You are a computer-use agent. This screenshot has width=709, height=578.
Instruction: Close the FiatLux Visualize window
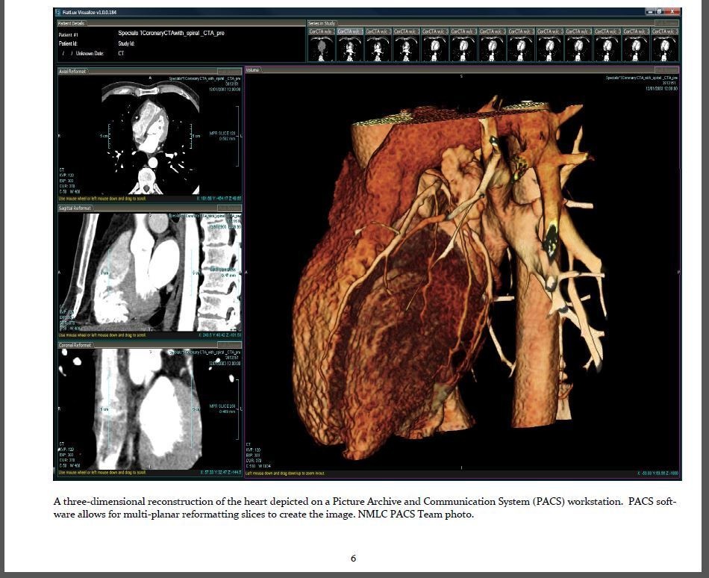click(673, 11)
